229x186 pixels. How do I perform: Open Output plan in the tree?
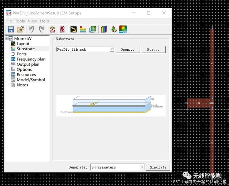click(x=28, y=64)
